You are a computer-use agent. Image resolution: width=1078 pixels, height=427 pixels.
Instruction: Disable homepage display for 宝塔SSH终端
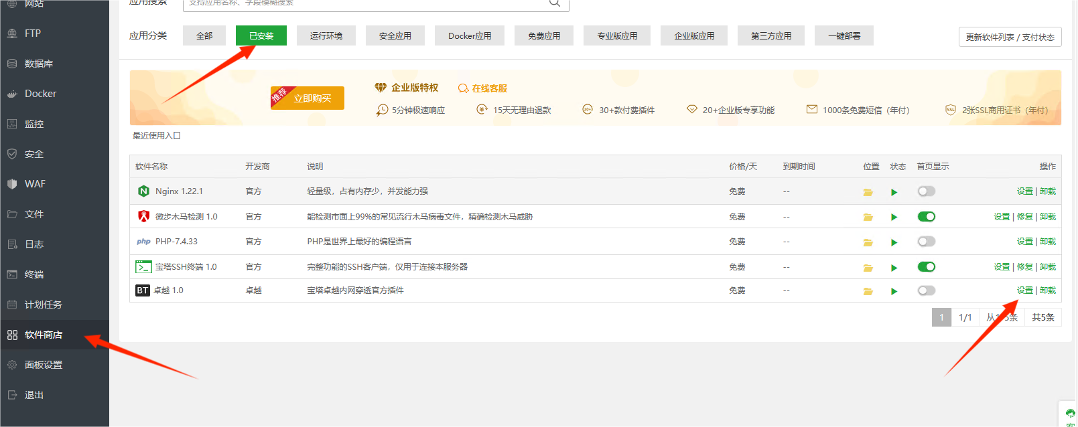tap(927, 266)
